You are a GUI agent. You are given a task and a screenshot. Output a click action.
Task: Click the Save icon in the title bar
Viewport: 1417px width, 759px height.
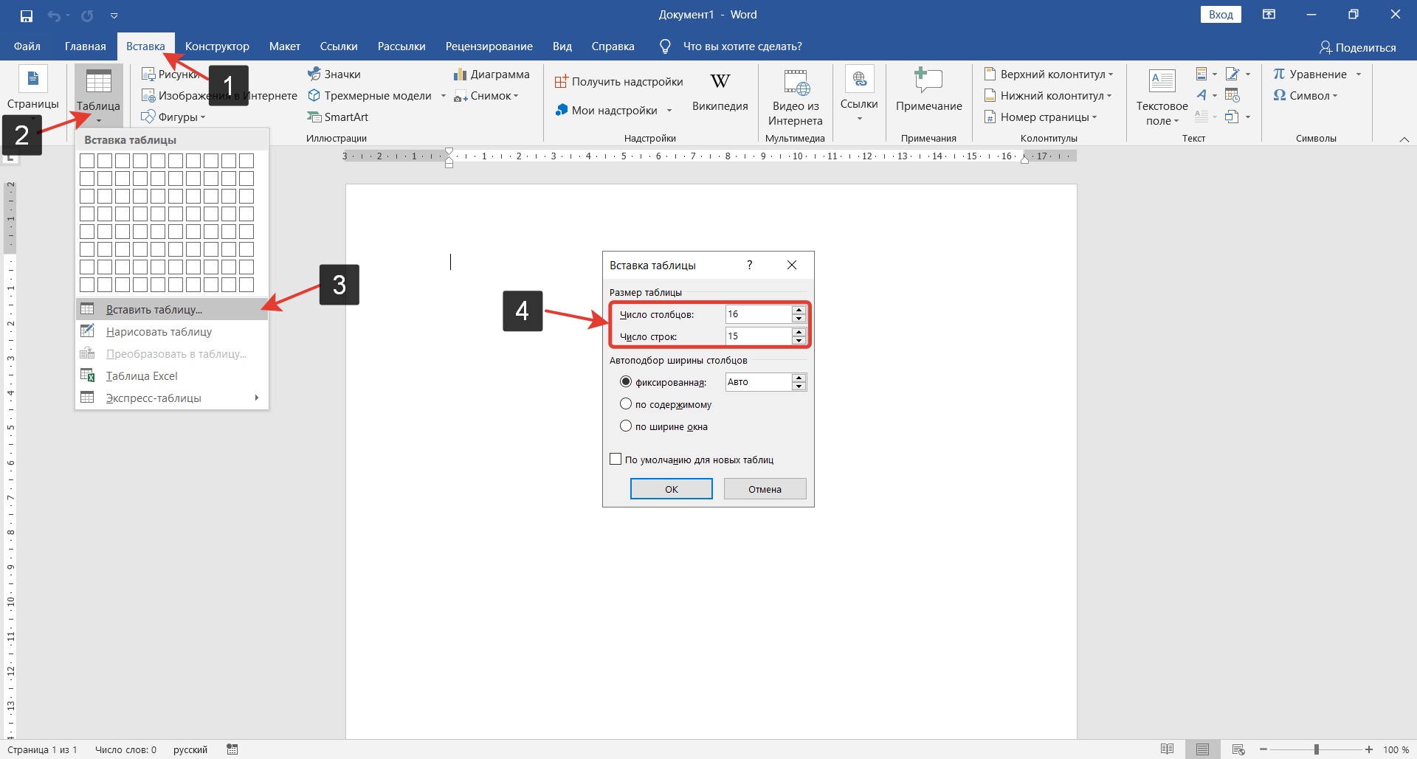point(27,15)
